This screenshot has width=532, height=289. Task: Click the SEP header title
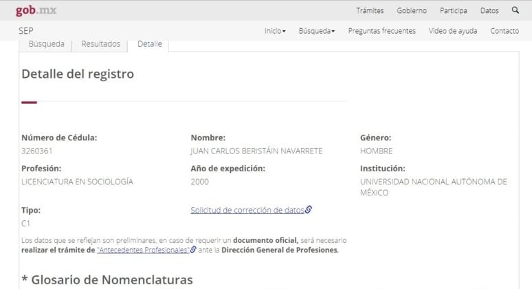[x=26, y=31]
